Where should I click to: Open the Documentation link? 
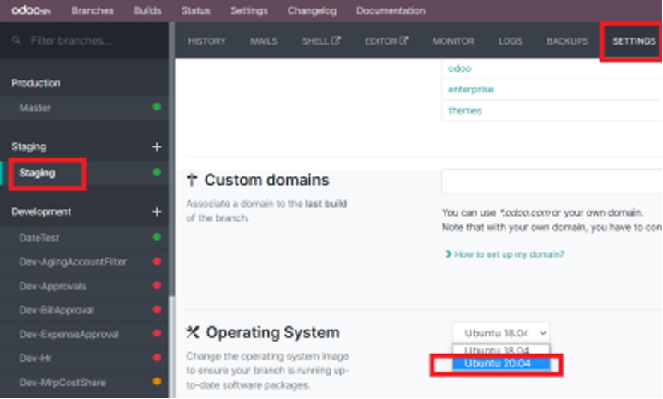[x=391, y=10]
